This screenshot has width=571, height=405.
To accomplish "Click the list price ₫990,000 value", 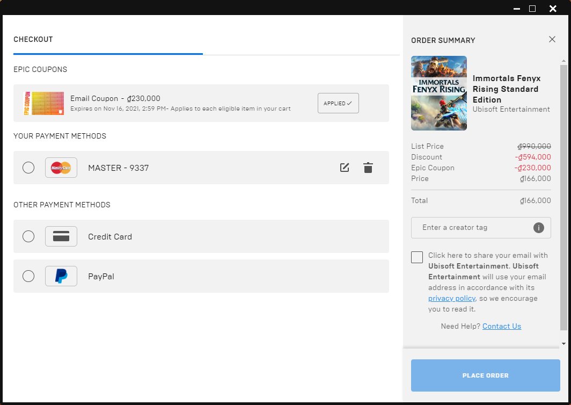I will coord(534,146).
